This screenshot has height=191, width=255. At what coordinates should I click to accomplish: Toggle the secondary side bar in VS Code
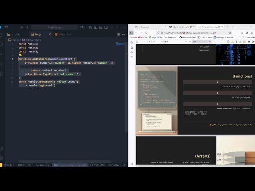coord(106,27)
